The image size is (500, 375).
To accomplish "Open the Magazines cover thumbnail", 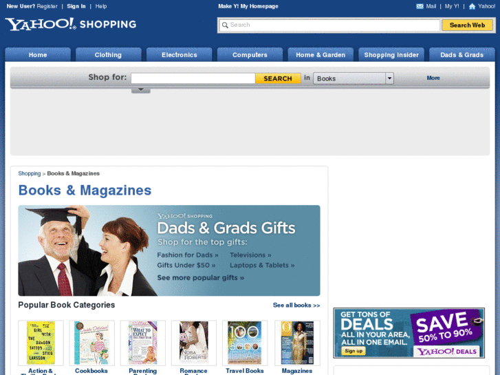I will point(297,343).
